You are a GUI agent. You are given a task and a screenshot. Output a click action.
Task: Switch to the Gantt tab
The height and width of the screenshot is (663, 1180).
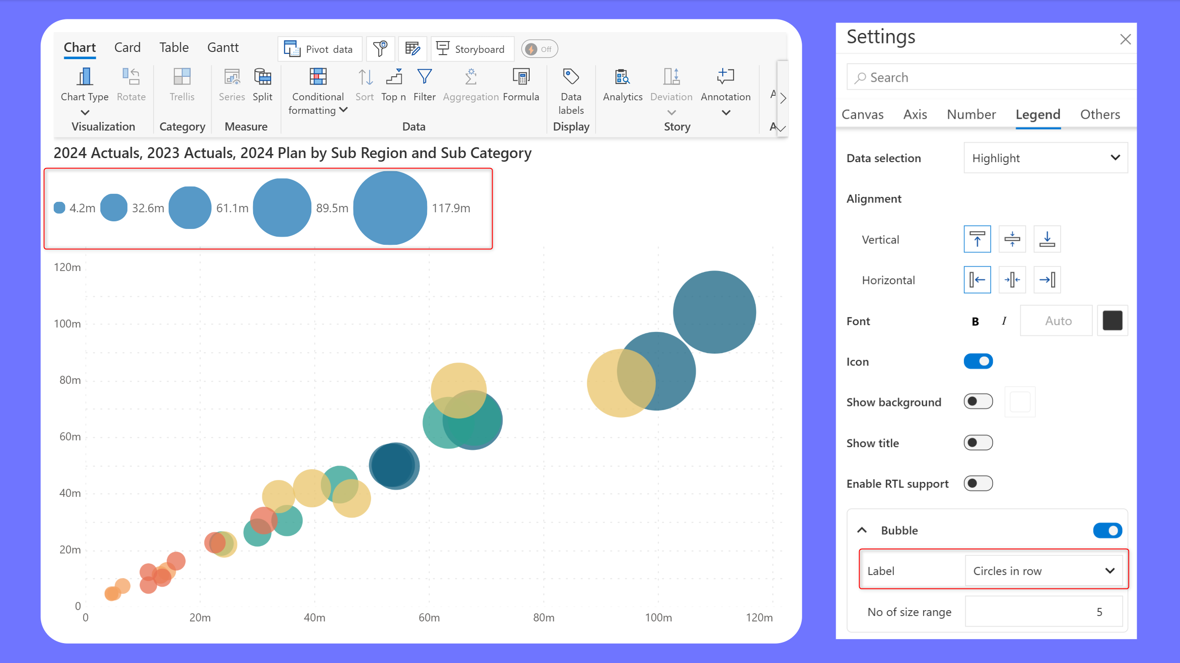point(223,47)
